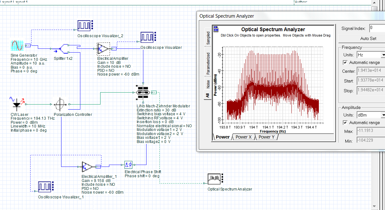Click the Sine Generator output port
This screenshot has width=385, height=210.
coord(28,46)
